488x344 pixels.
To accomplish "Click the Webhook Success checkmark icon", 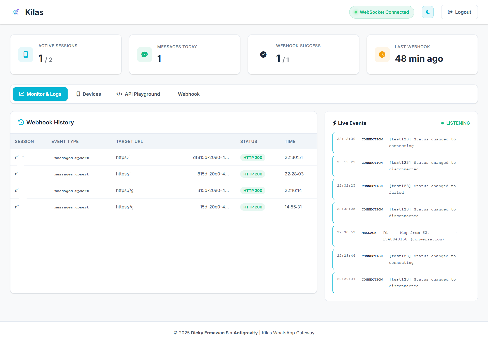I will point(263,55).
